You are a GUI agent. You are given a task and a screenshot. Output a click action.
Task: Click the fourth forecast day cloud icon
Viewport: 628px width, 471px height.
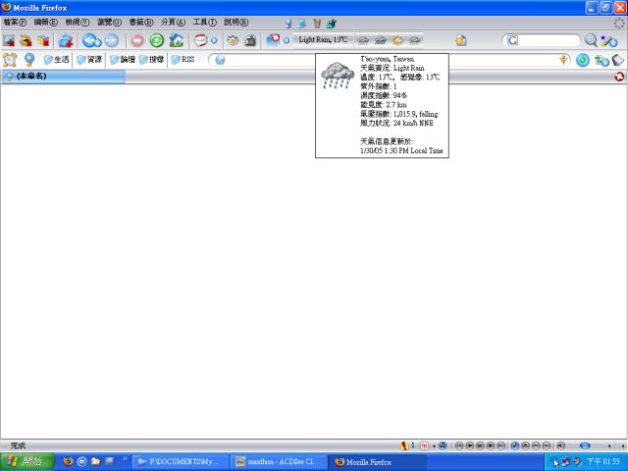(x=415, y=40)
